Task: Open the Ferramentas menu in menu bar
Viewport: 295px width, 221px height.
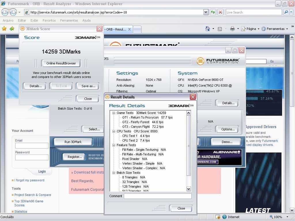Action: (x=69, y=20)
